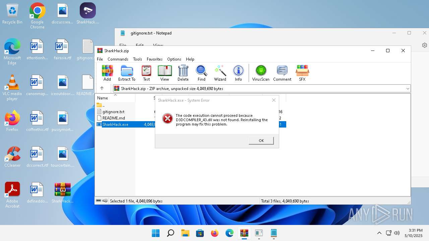
Task: Click the taskbar volume icon
Action: [397, 233]
